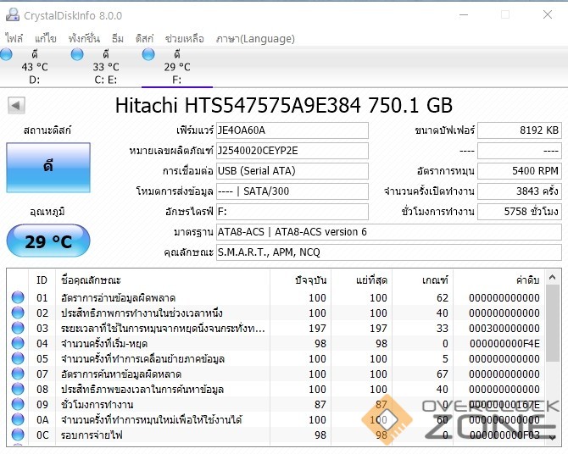This screenshot has width=568, height=454.
Task: Click the blue status circle for disk D:
Action: 6,54
